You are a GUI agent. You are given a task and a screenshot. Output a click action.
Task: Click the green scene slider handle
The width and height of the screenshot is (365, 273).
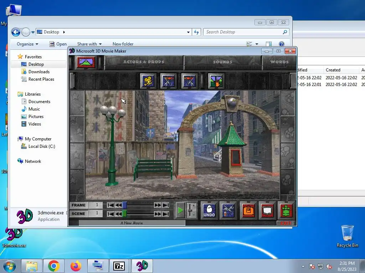[x=124, y=214]
